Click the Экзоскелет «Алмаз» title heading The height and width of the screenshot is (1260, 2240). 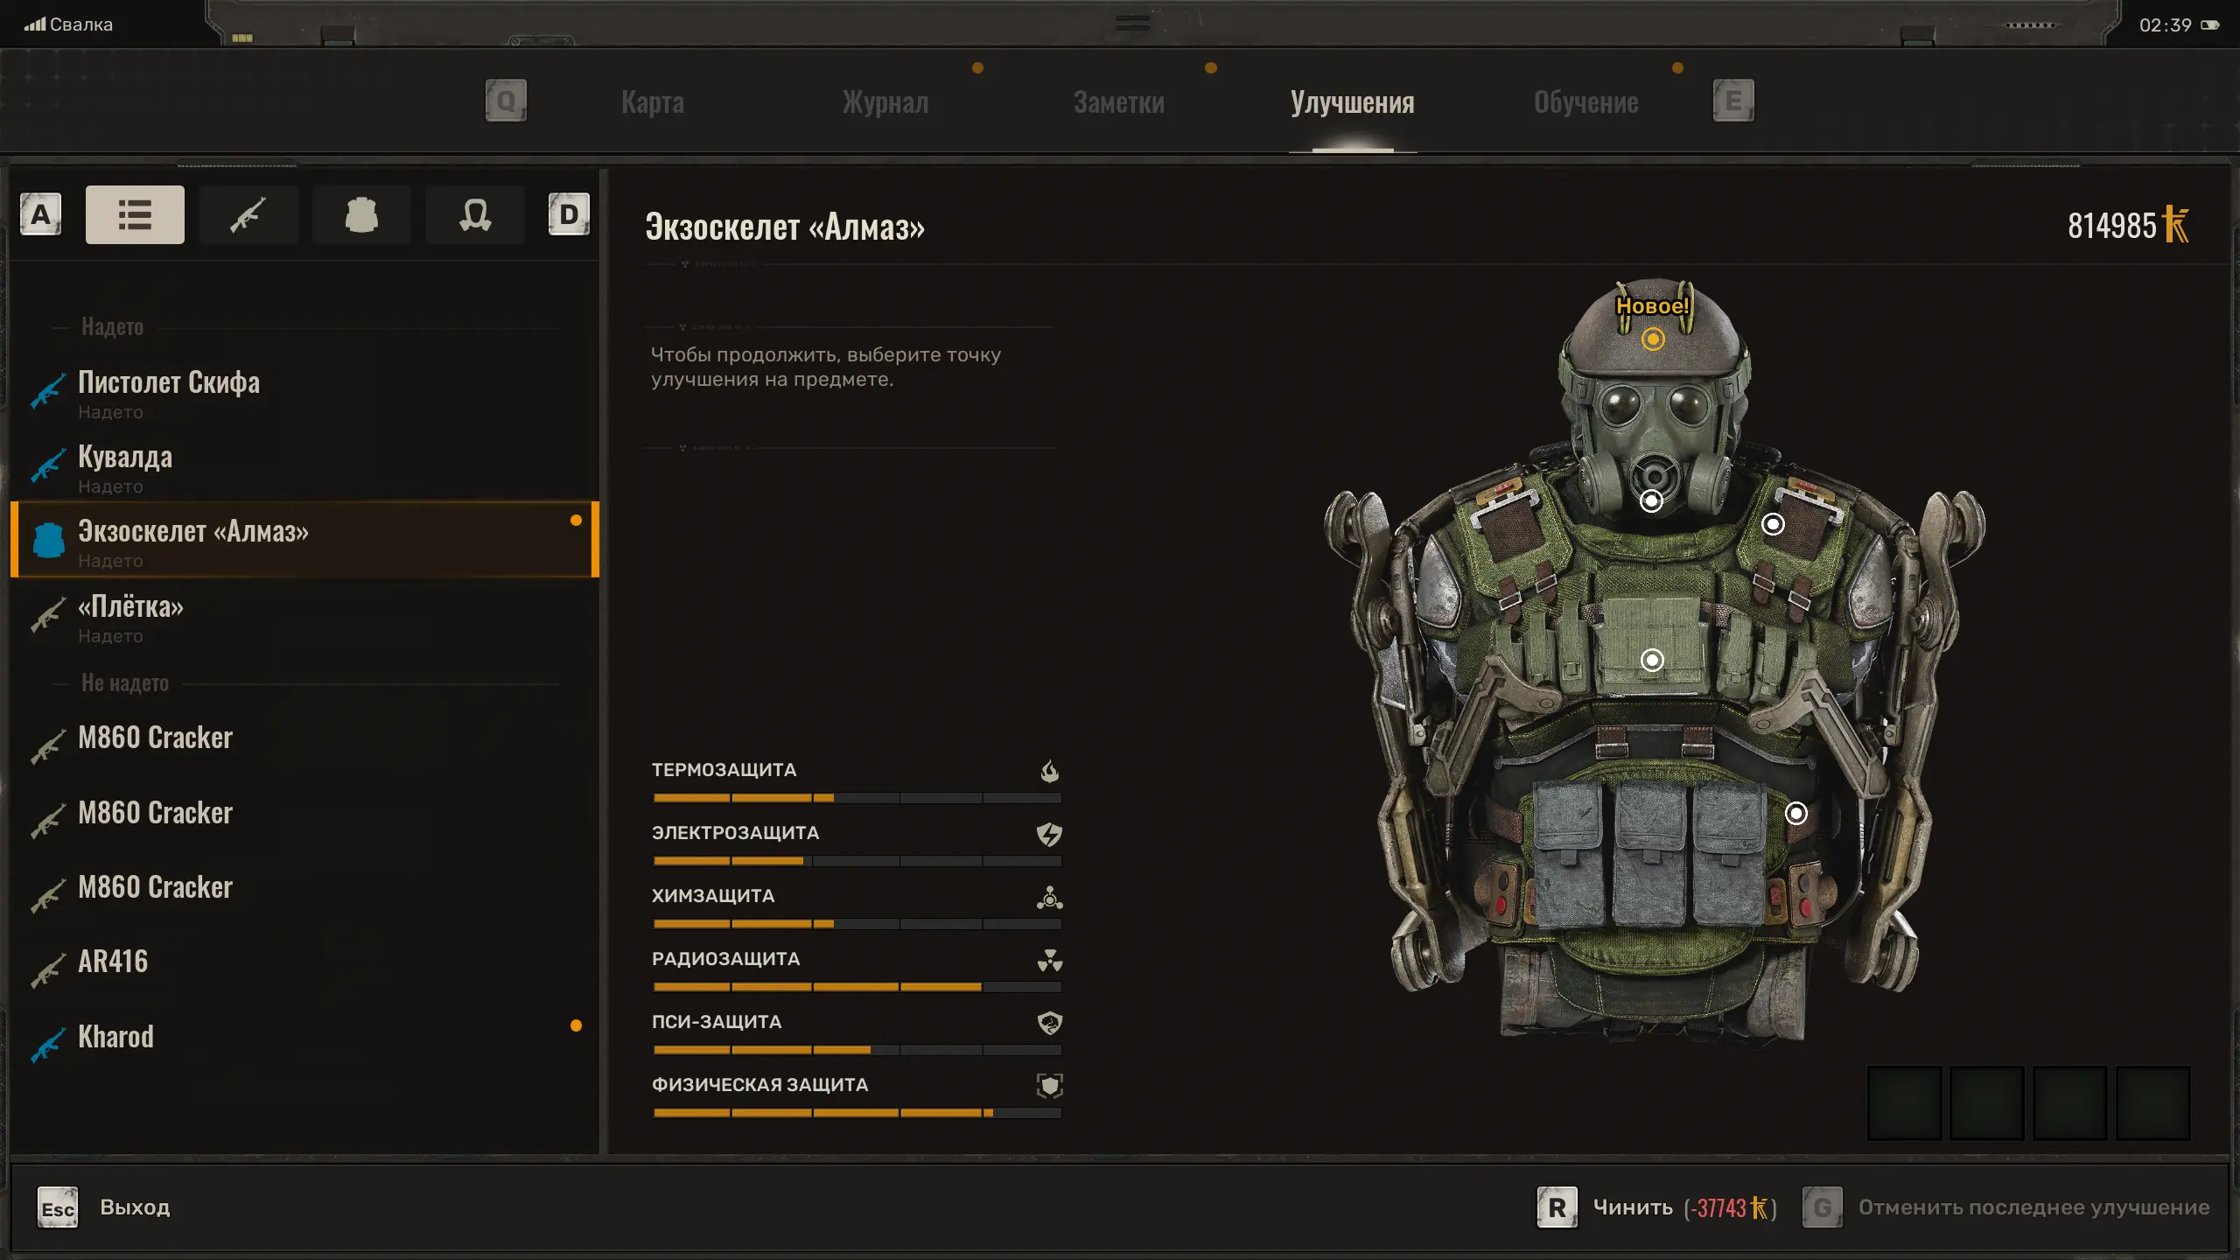pos(785,227)
